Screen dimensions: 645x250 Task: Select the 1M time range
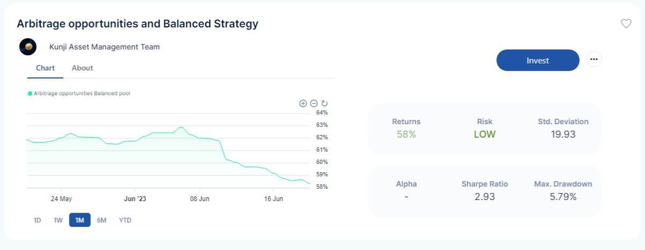click(x=80, y=220)
